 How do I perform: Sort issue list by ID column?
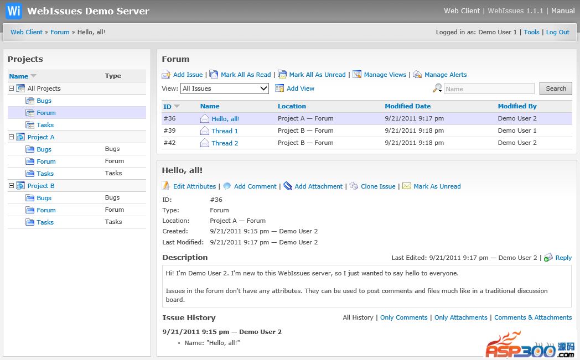pyautogui.click(x=167, y=106)
